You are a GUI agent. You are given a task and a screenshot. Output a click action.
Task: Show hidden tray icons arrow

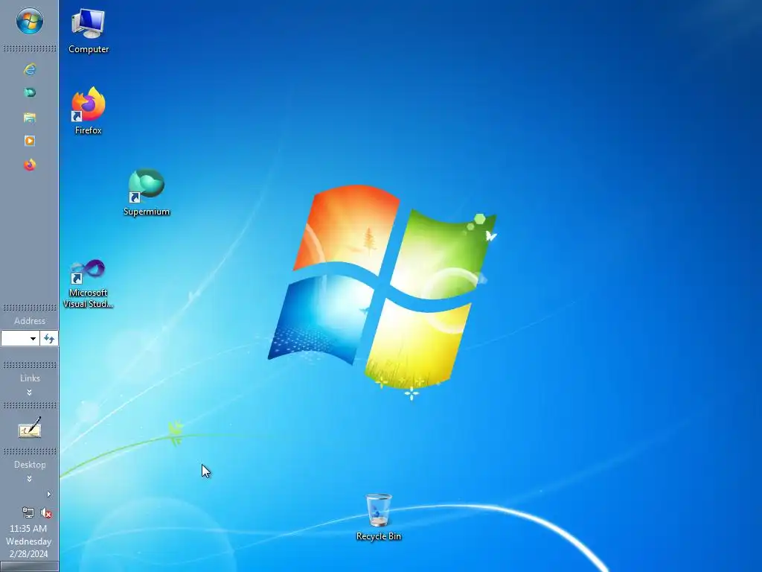click(48, 495)
